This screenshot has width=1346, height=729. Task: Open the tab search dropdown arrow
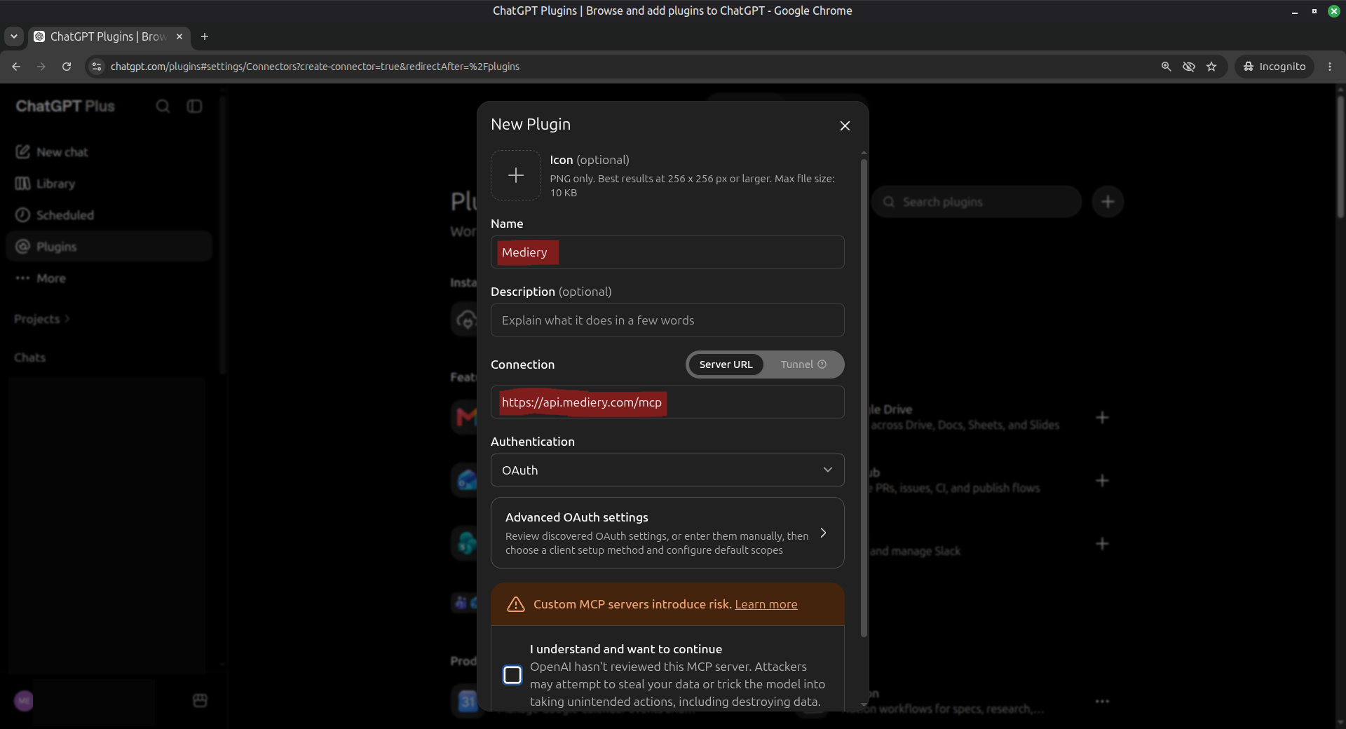pos(14,36)
